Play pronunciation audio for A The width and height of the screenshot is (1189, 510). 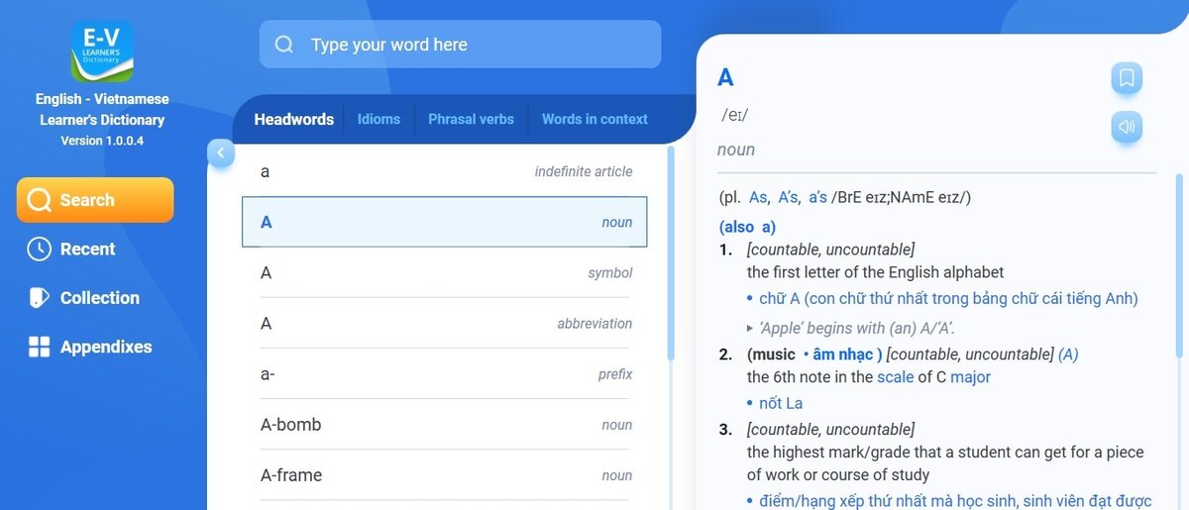point(1127,127)
